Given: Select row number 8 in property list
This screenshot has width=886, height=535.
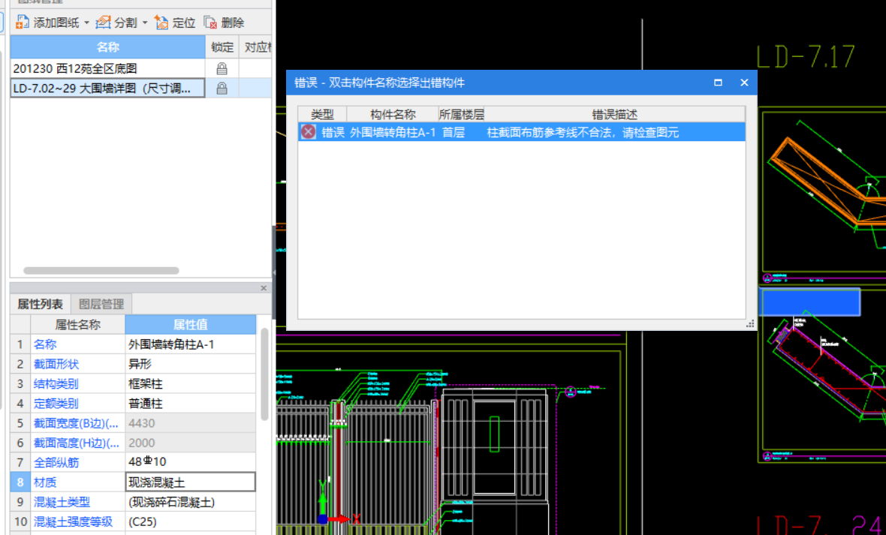Looking at the screenshot, I should click(20, 482).
